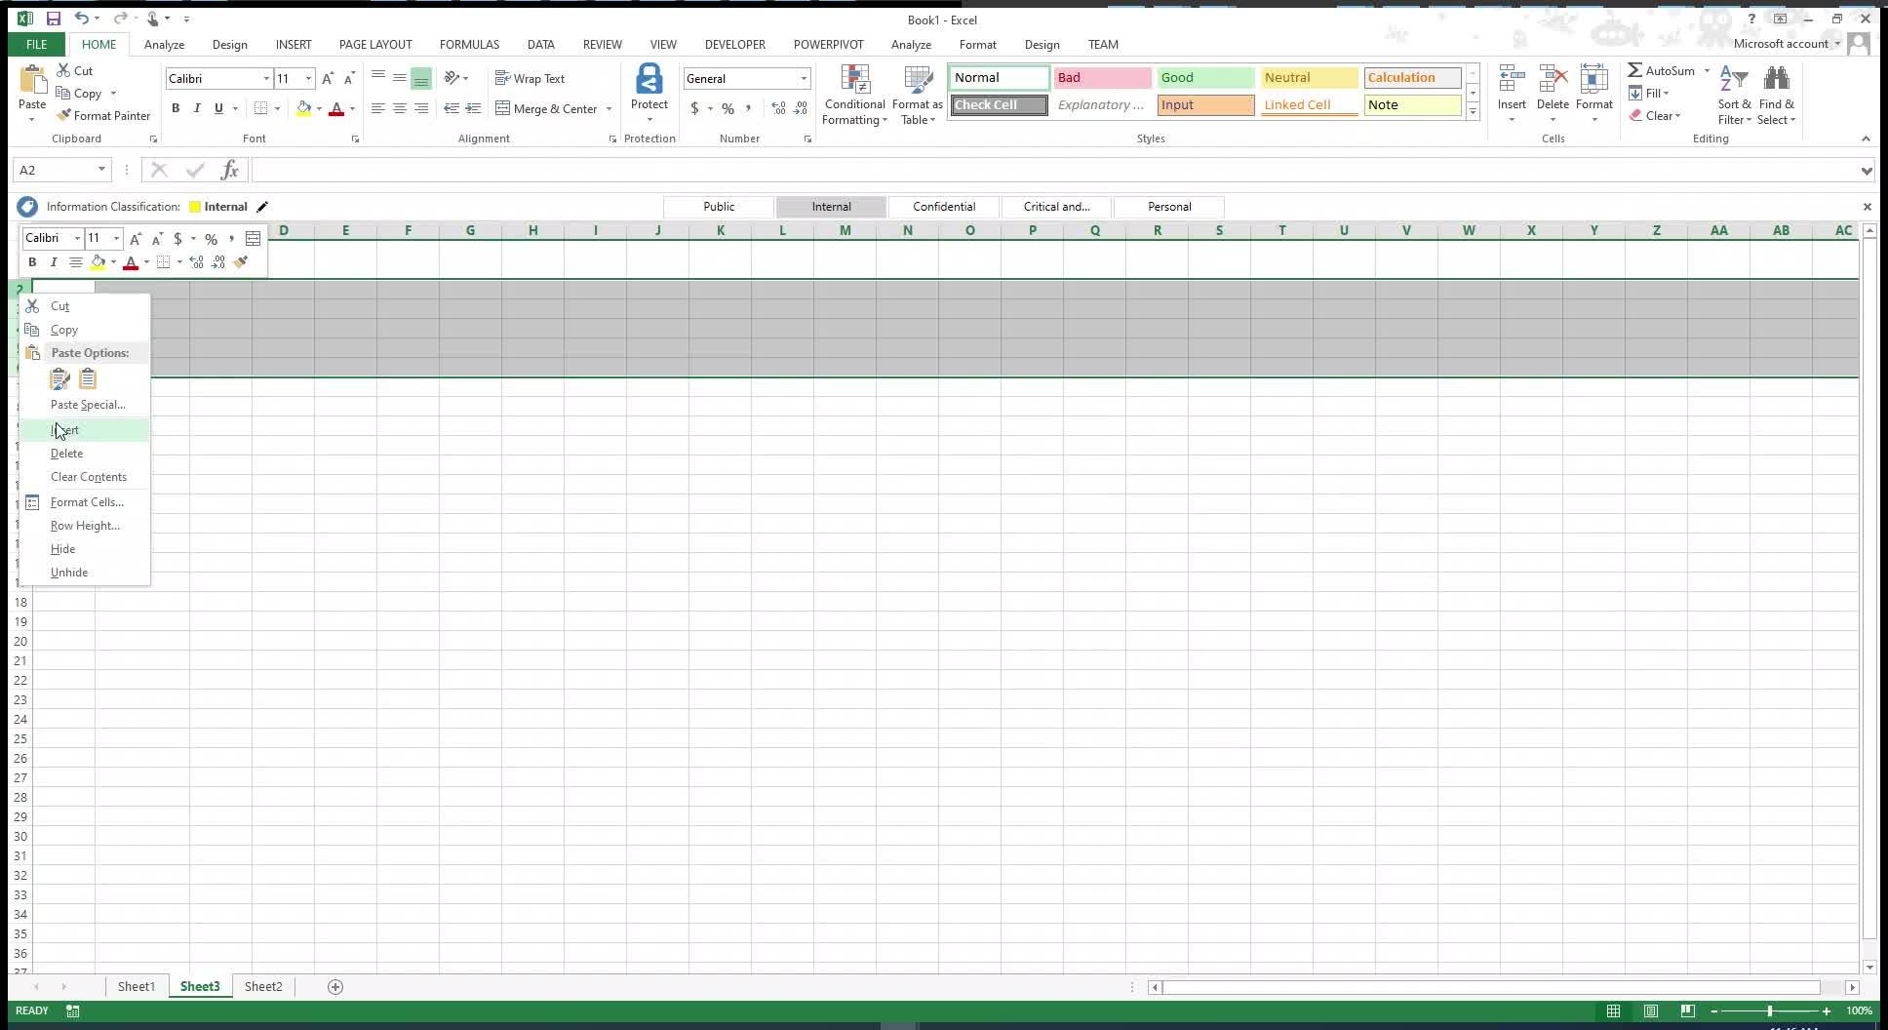Screen dimensions: 1888x1030
Task: Click the Save icon in quick access toolbar
Action: [53, 19]
